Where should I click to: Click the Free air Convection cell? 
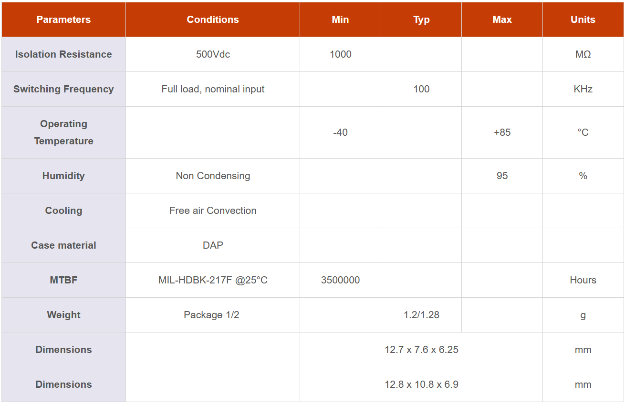(213, 211)
